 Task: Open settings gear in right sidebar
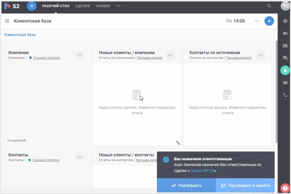pyautogui.click(x=285, y=21)
